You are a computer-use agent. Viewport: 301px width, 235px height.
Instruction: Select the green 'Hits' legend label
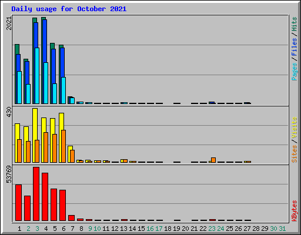coord(295,24)
